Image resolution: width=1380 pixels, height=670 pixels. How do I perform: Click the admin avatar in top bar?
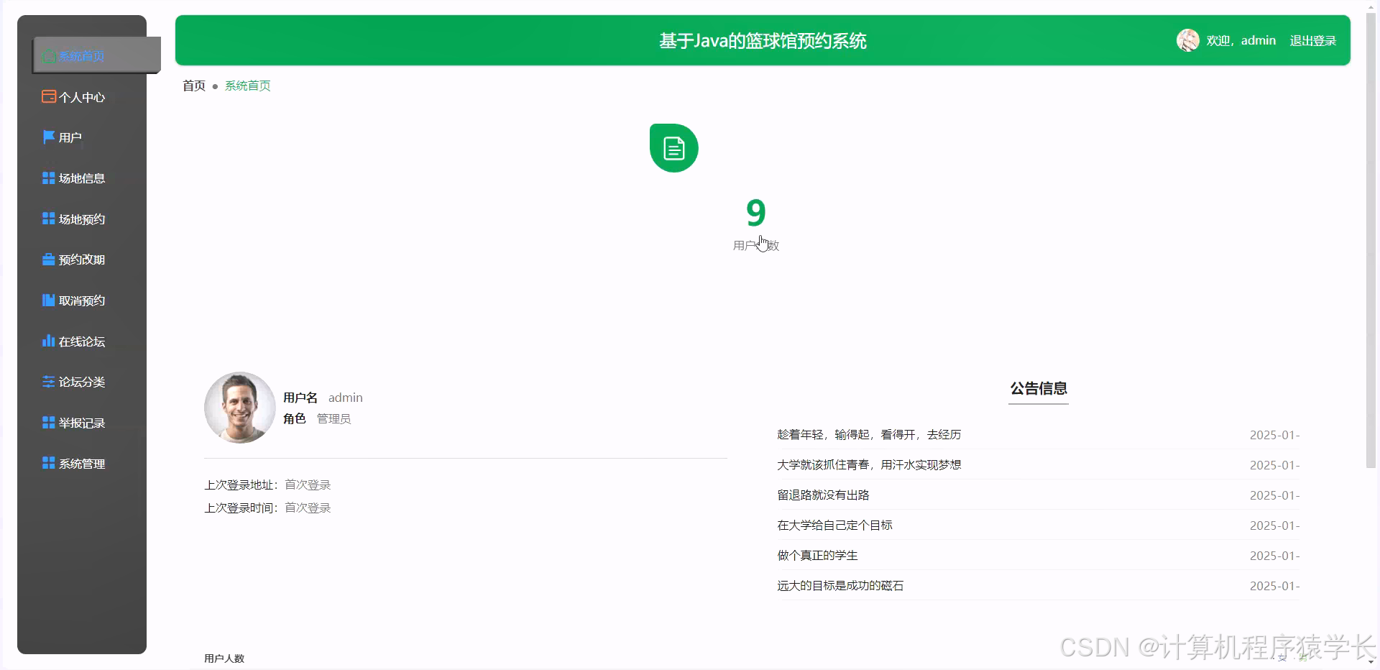tap(1187, 40)
